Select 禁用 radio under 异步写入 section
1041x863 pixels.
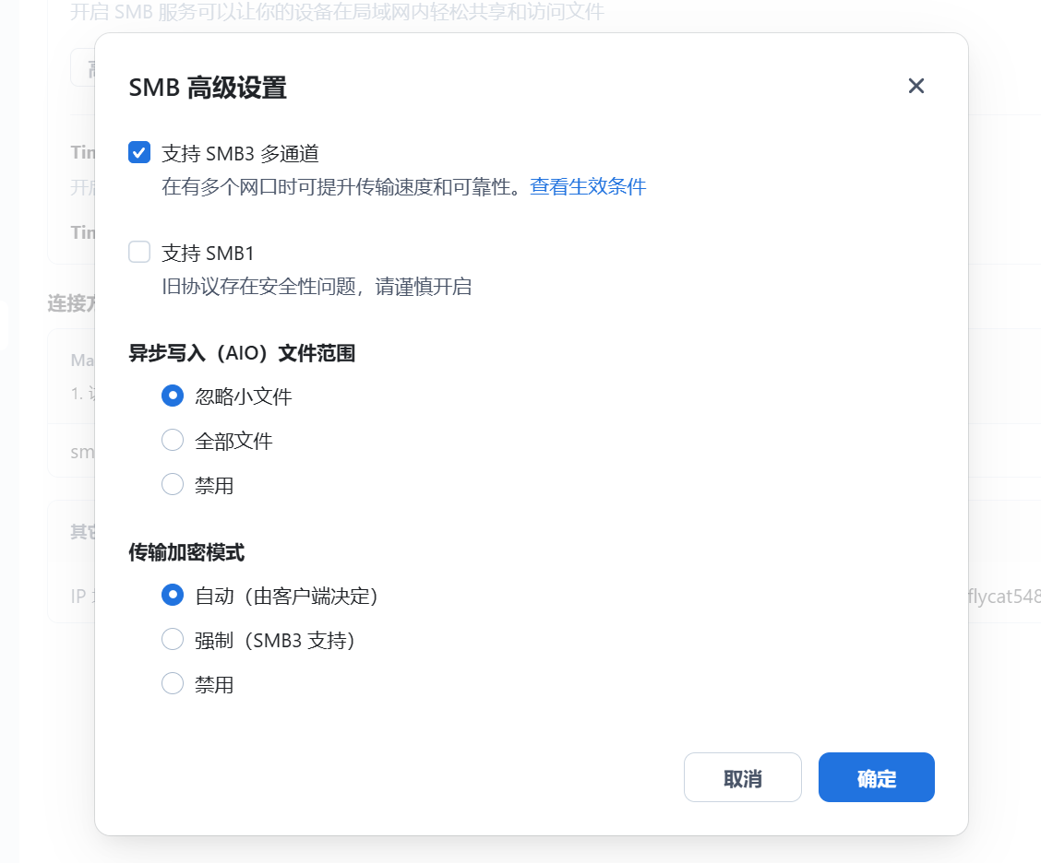pos(173,484)
